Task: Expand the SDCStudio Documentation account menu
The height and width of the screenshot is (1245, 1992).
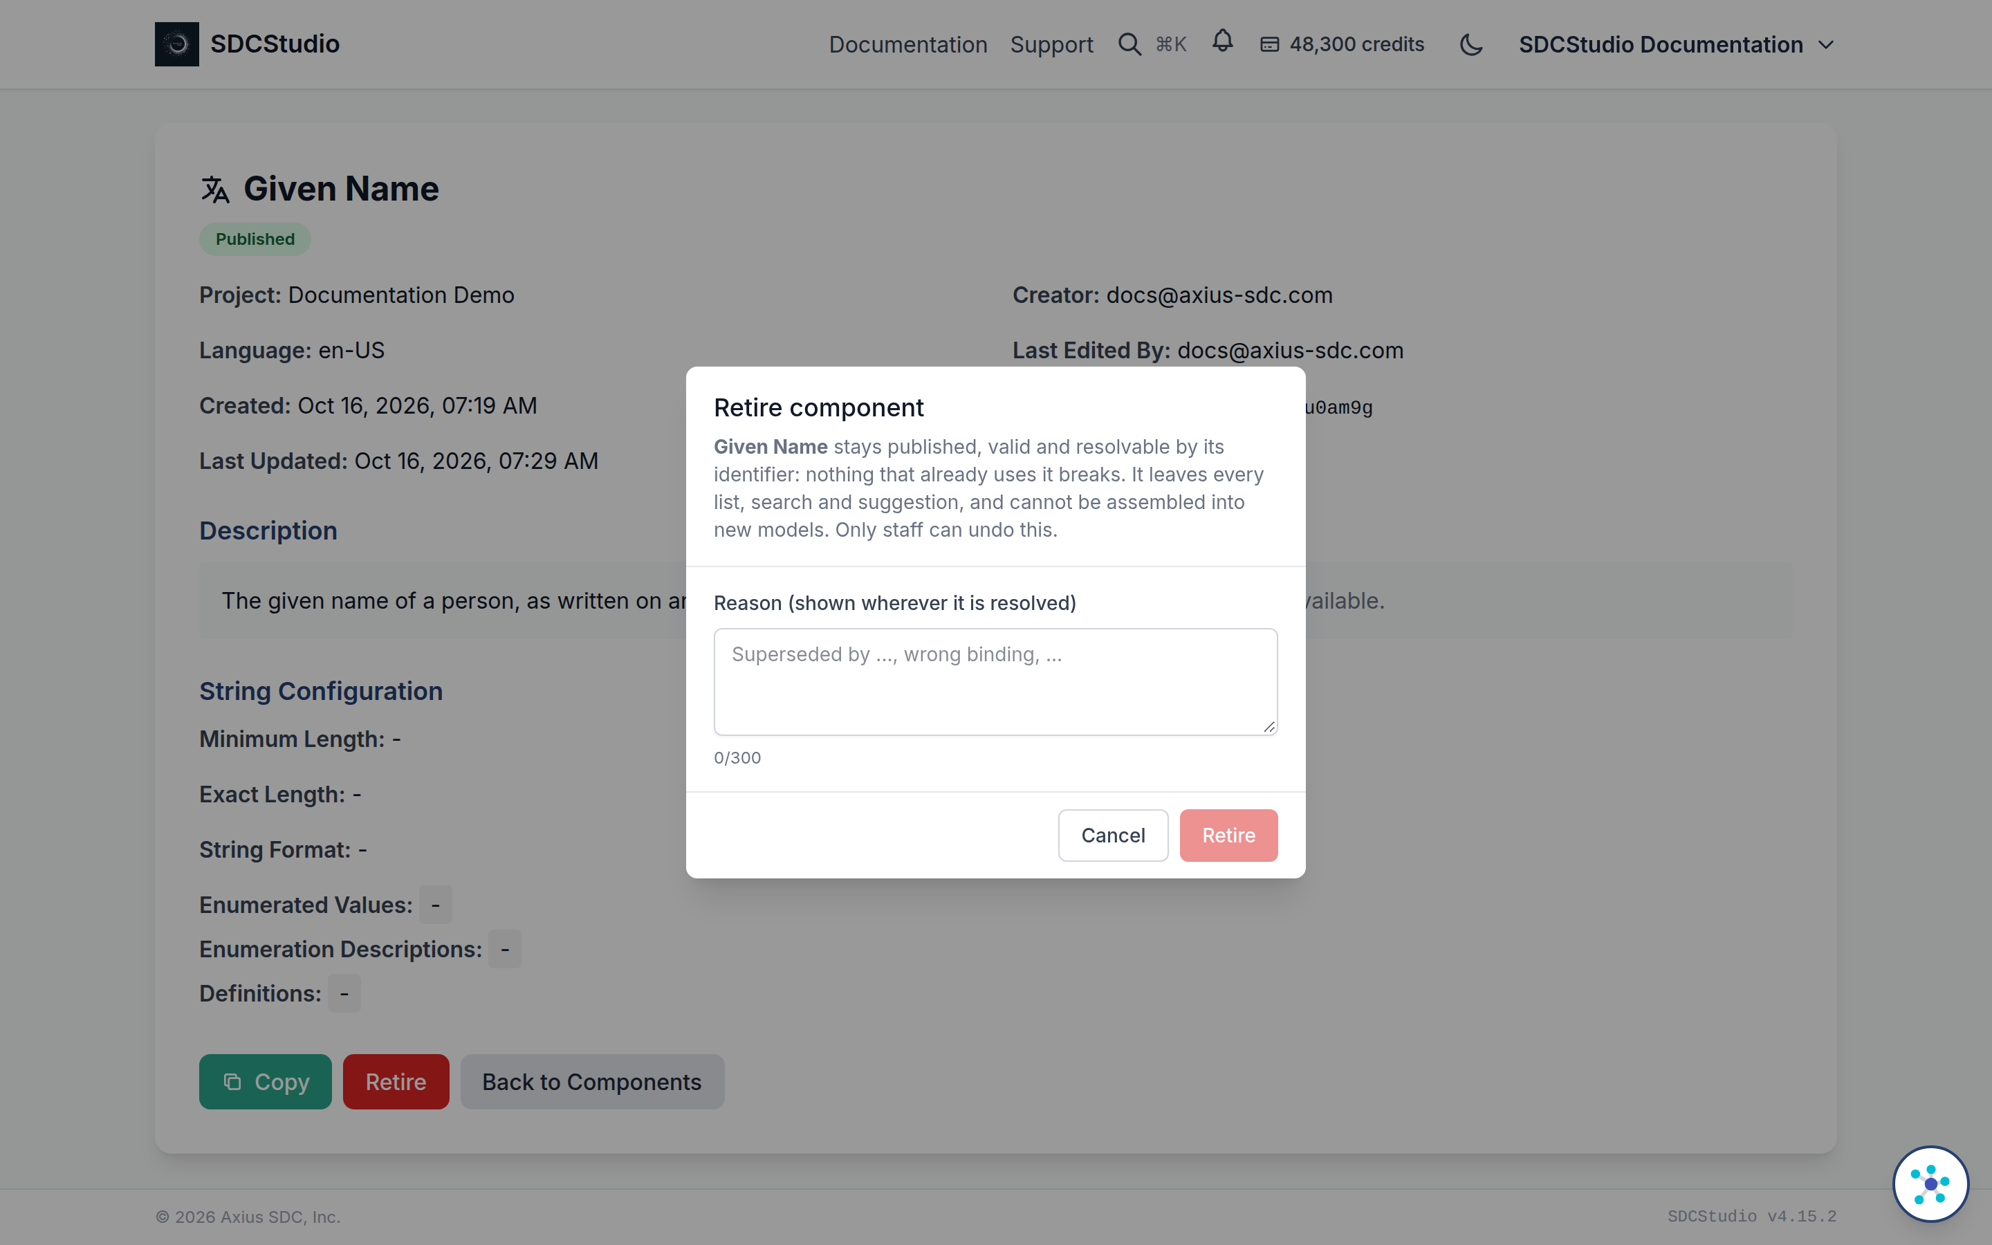Action: (x=1676, y=44)
